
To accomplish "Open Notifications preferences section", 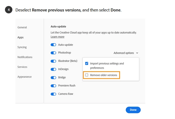I will [25, 57].
